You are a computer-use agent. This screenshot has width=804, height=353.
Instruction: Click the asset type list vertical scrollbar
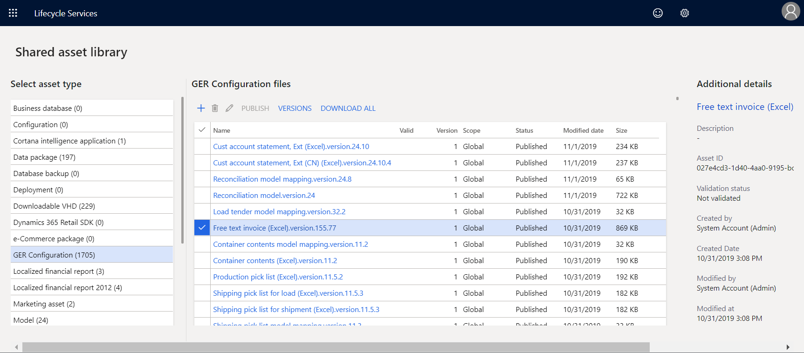[x=182, y=170]
